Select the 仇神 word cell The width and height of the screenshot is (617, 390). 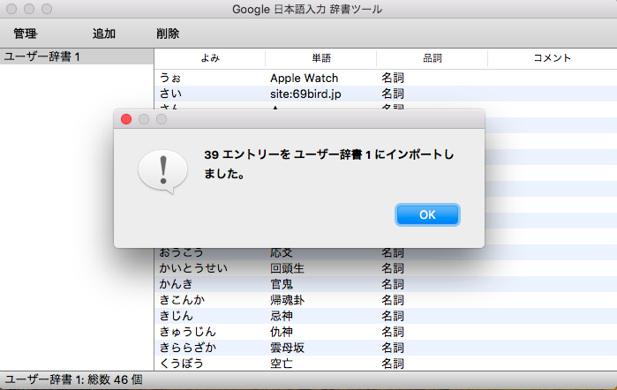click(321, 332)
